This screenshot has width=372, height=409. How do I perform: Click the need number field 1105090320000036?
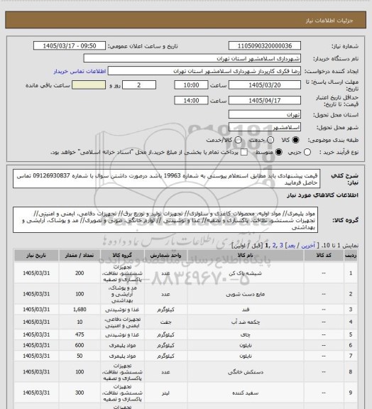265,45
